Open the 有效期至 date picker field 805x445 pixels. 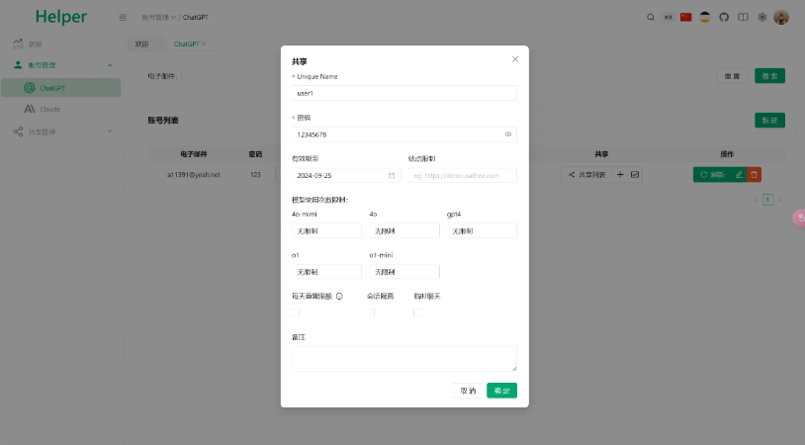(x=346, y=176)
